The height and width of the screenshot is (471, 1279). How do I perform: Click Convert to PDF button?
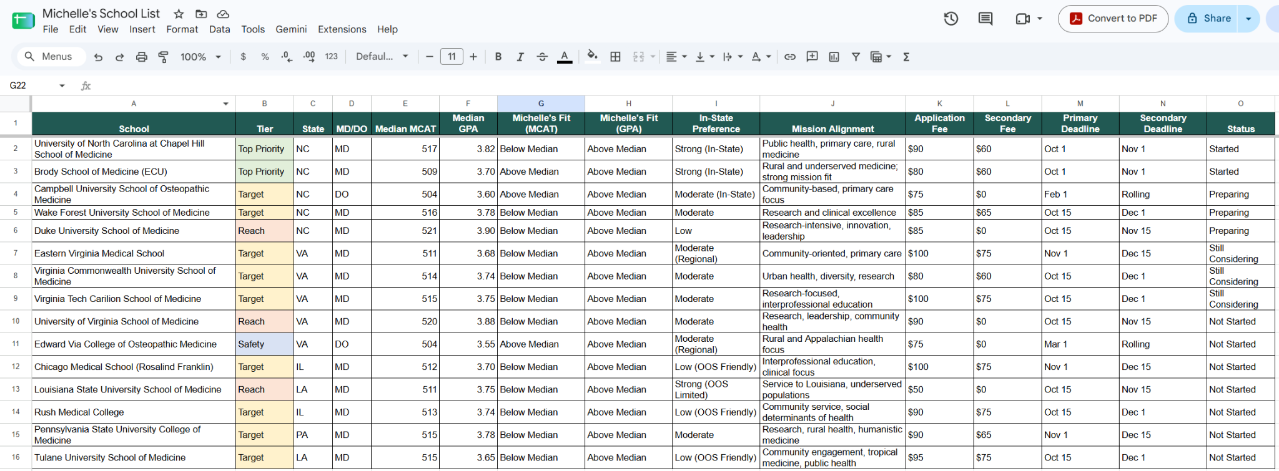point(1113,19)
